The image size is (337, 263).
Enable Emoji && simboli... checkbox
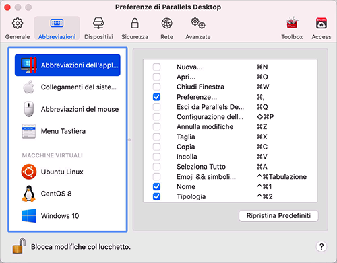(156, 177)
